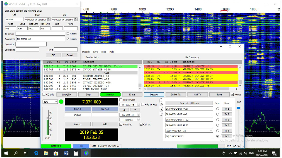Toggle the Tx even/1st checkbox
This screenshot has width=282, height=158.
click(x=121, y=100)
